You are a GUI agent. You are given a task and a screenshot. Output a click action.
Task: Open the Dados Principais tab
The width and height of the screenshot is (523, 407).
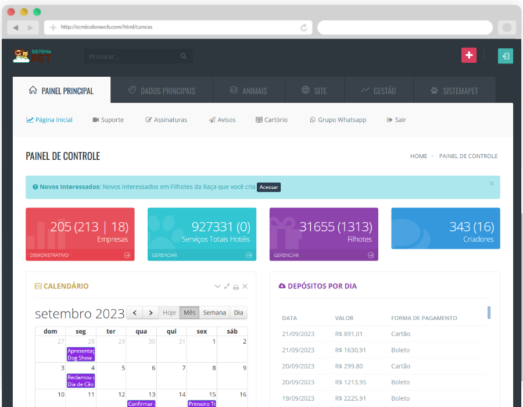(162, 91)
